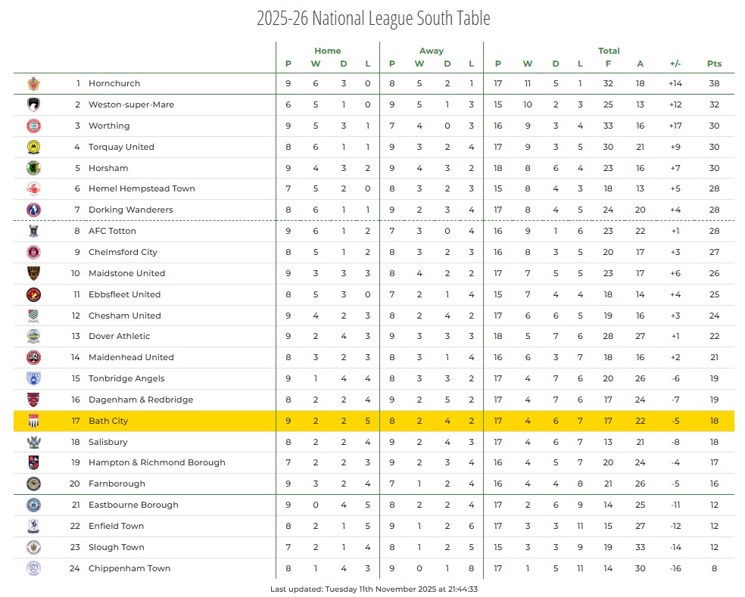Click the Horsham club badge icon

(33, 168)
